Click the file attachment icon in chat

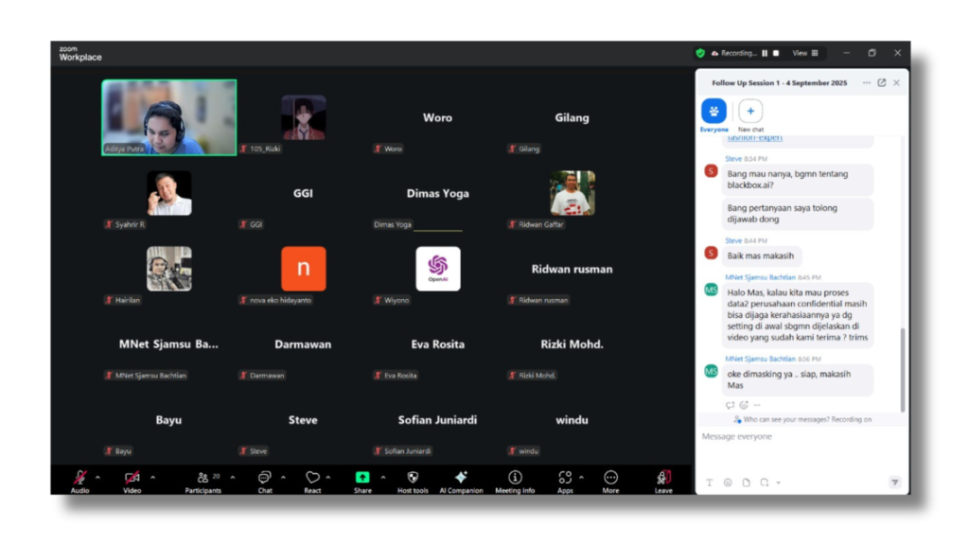(x=746, y=483)
